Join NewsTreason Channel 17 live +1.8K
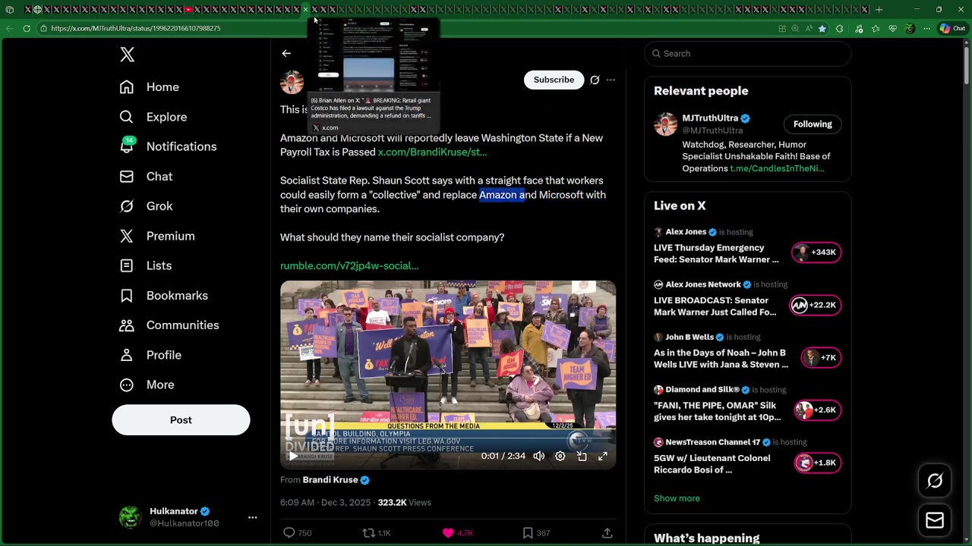Image resolution: width=972 pixels, height=546 pixels. (818, 463)
